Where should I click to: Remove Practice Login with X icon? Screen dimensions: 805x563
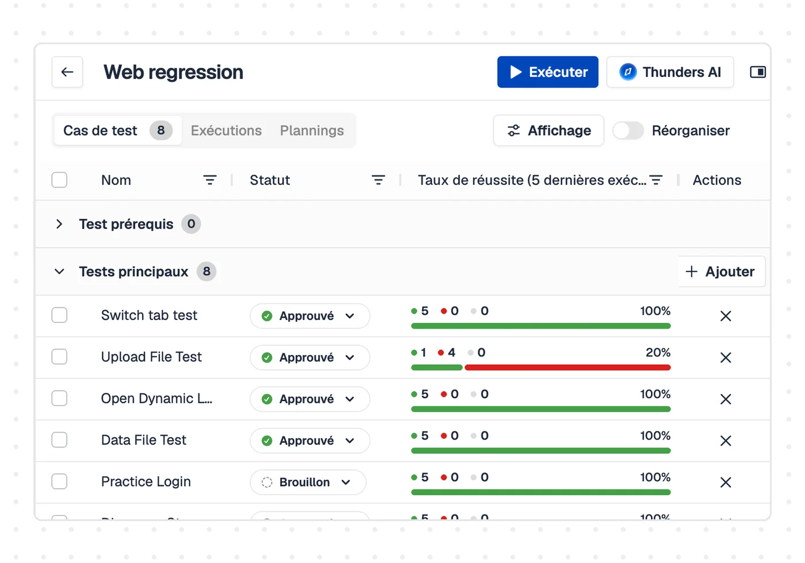pyautogui.click(x=726, y=482)
